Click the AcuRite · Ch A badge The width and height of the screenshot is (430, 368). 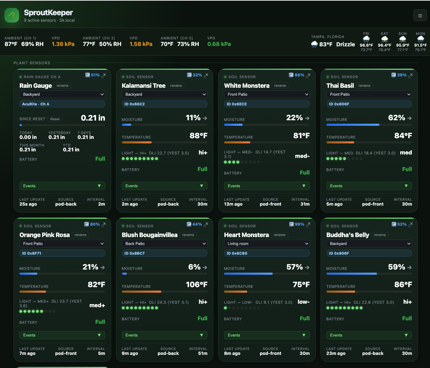pyautogui.click(x=62, y=104)
